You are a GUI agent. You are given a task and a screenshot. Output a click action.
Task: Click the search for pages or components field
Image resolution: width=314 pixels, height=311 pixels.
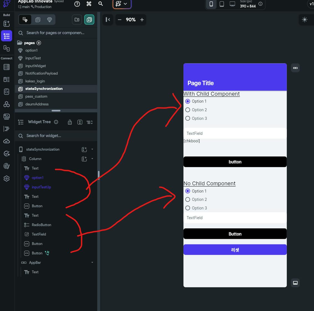point(56,33)
